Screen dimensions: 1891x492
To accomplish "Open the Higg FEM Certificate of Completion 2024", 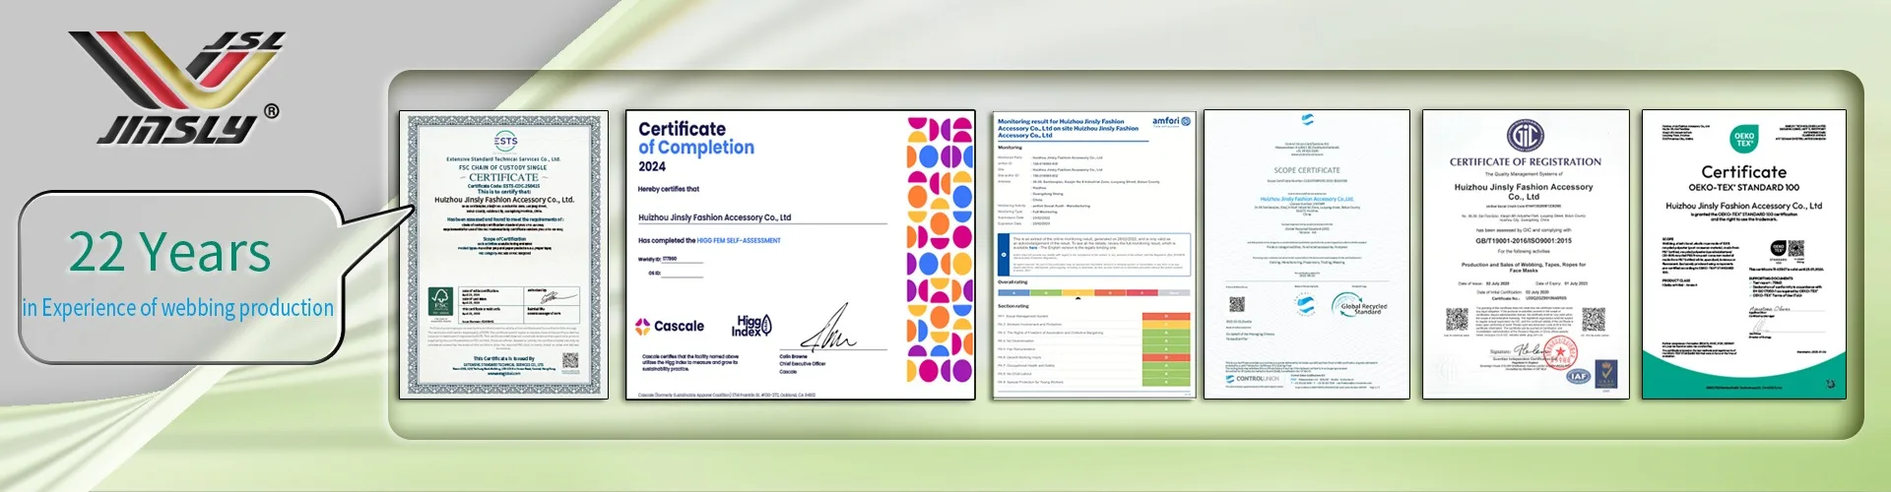I will click(x=801, y=254).
